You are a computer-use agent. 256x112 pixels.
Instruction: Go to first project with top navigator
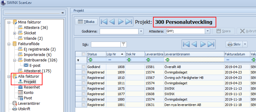pyautogui.click(x=104, y=22)
